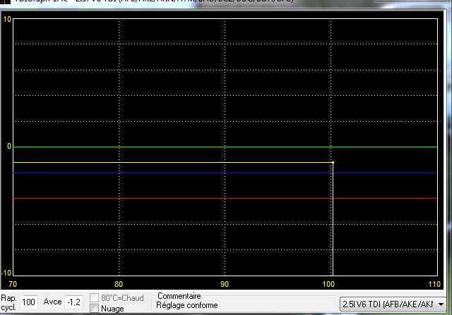Click the 110 label on x-axis
The width and height of the screenshot is (452, 315).
(x=434, y=283)
